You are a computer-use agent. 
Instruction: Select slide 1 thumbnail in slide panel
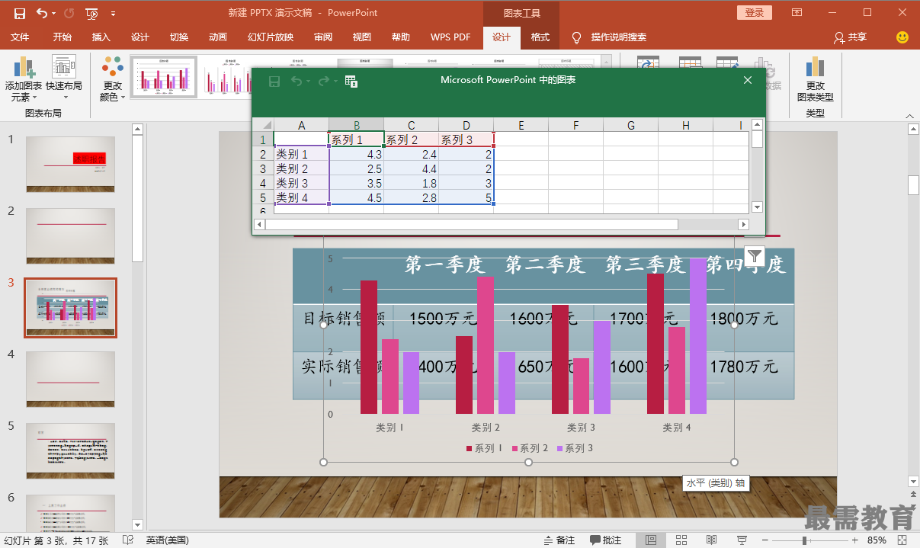tap(70, 164)
